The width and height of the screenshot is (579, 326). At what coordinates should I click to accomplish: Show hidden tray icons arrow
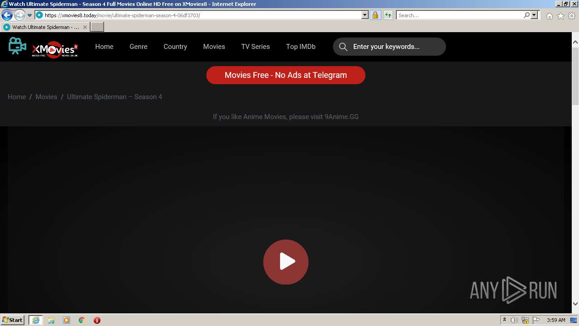pyautogui.click(x=504, y=320)
